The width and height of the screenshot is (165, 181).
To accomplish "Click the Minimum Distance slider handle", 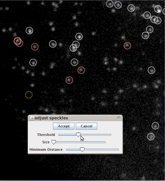I will (x=82, y=149).
